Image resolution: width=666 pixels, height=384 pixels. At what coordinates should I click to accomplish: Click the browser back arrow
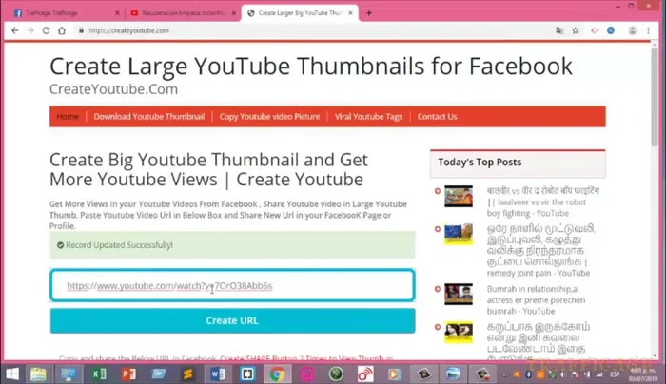pos(15,30)
